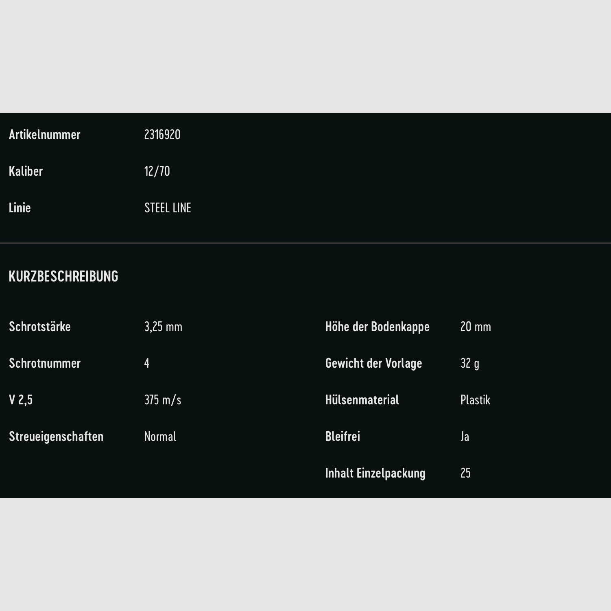Image resolution: width=611 pixels, height=611 pixels.
Task: Click the Höhe der Bodenkappe label
Action: pos(377,327)
